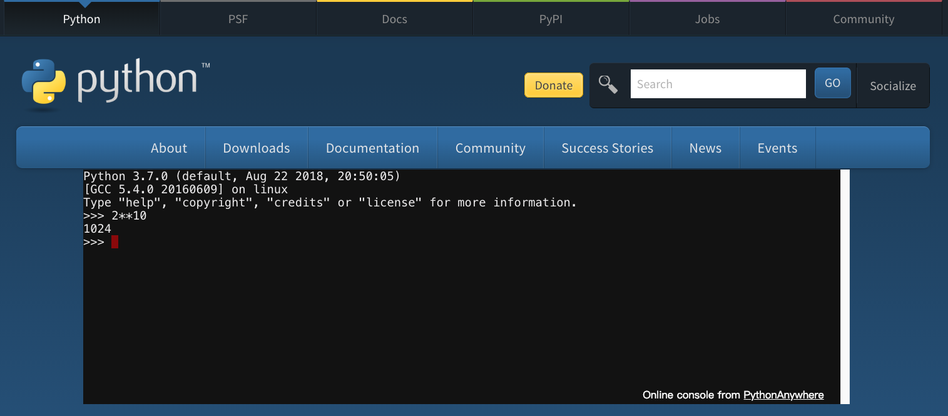Open the PyPI top tab
This screenshot has width=948, height=416.
pos(551,19)
